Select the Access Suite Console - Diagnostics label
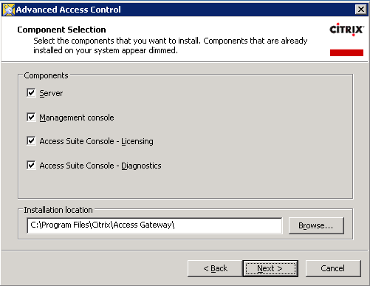The image size is (370, 286). 100,166
